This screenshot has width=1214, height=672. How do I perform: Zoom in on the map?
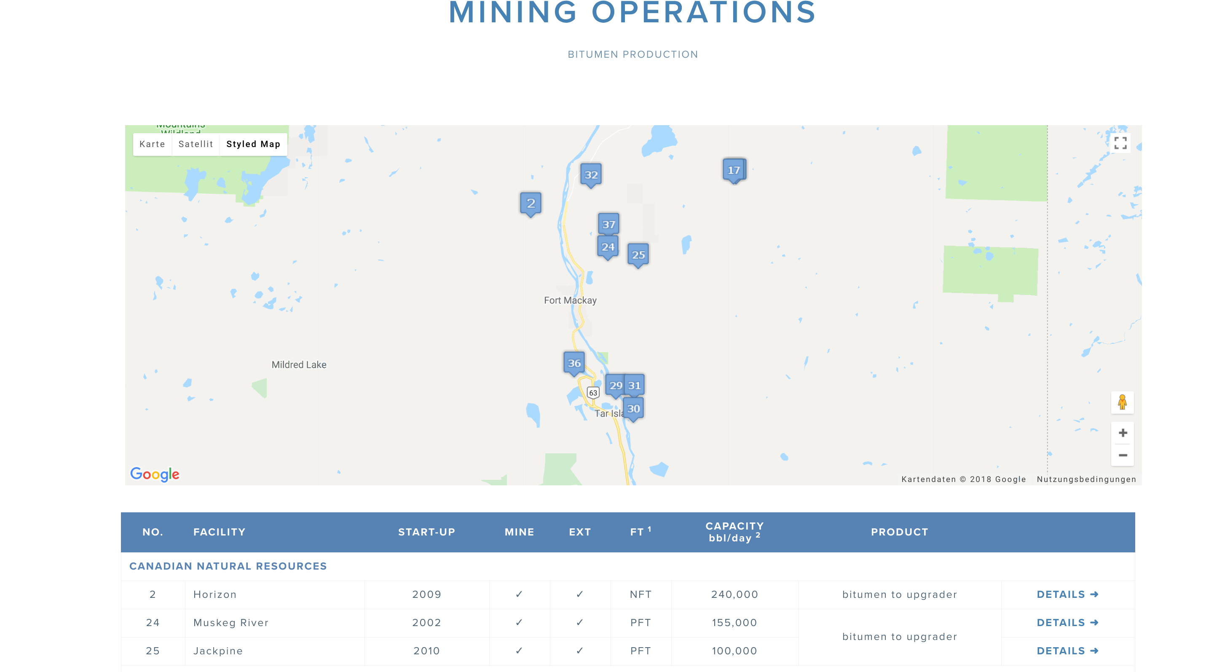1123,433
